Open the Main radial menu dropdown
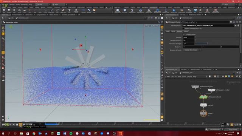242x136 pixels. [59, 5]
